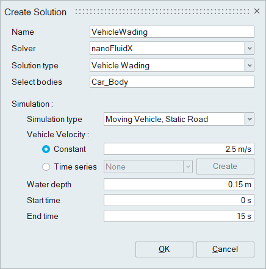266x269 pixels.
Task: Open the Simulation type dropdown arrow
Action: pyautogui.click(x=250, y=119)
